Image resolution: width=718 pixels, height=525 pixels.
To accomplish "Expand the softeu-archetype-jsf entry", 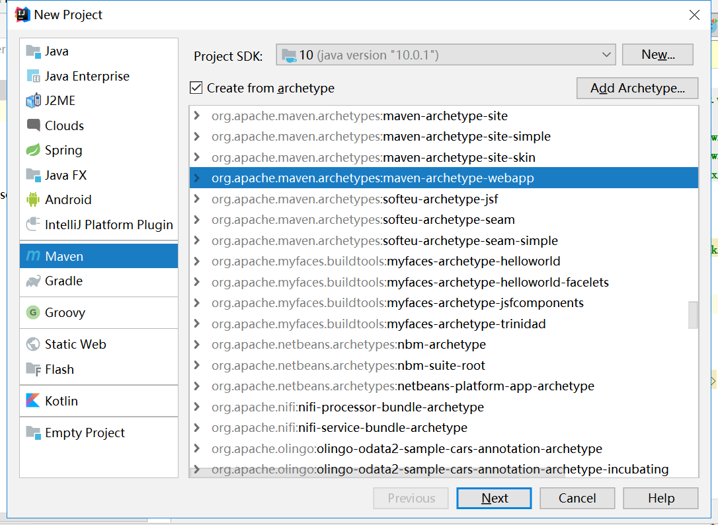I will pos(196,199).
